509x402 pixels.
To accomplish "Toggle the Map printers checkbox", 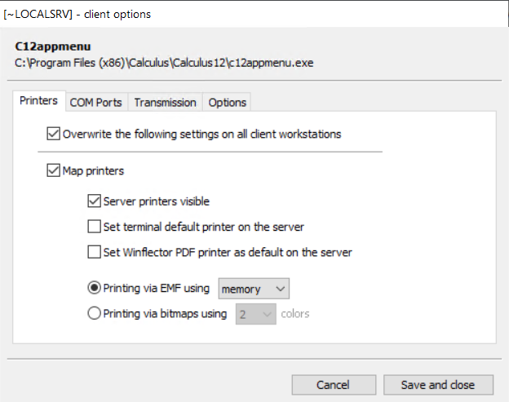I will tap(54, 171).
